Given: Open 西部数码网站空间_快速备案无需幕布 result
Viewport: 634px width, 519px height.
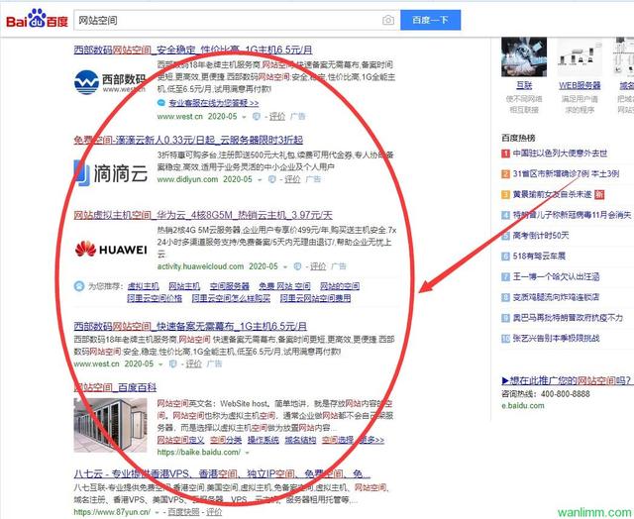Looking at the screenshot, I should [x=190, y=326].
